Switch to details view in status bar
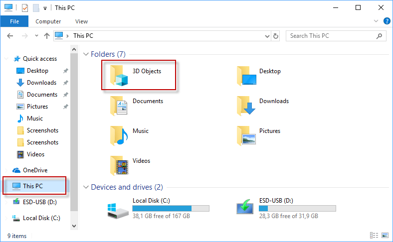 click(x=374, y=236)
